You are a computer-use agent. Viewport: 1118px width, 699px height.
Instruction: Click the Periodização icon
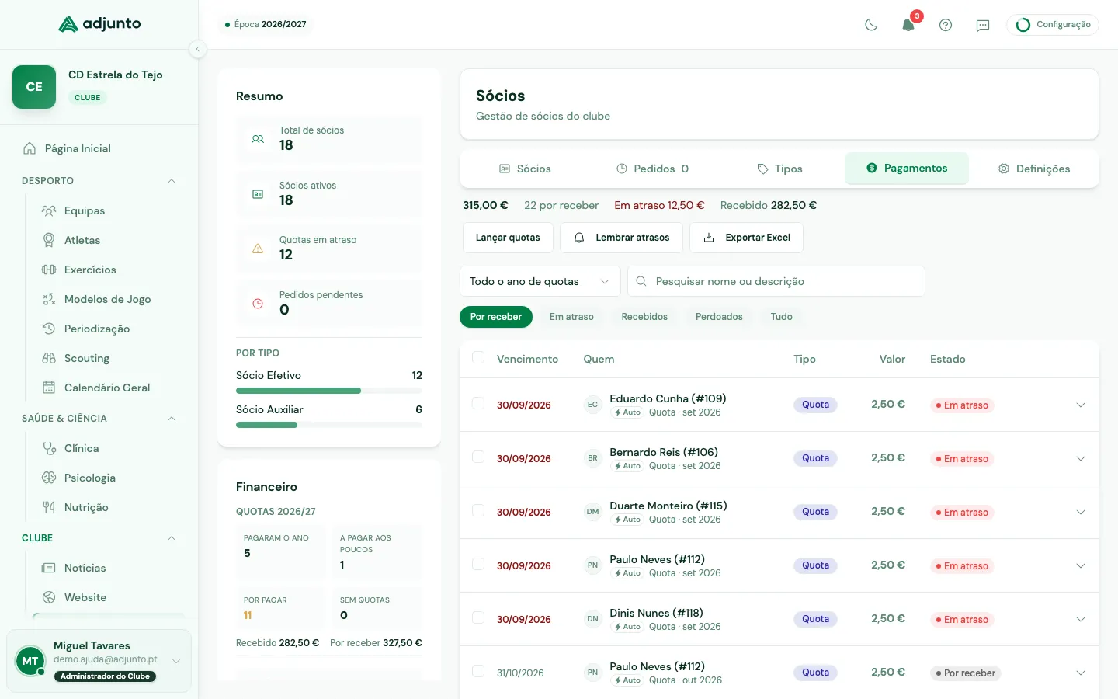click(x=49, y=329)
